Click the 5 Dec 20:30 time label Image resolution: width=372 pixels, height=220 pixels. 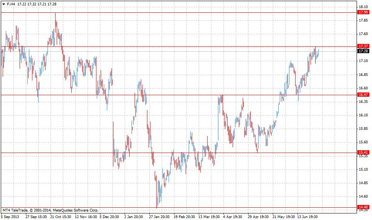click(x=109, y=217)
